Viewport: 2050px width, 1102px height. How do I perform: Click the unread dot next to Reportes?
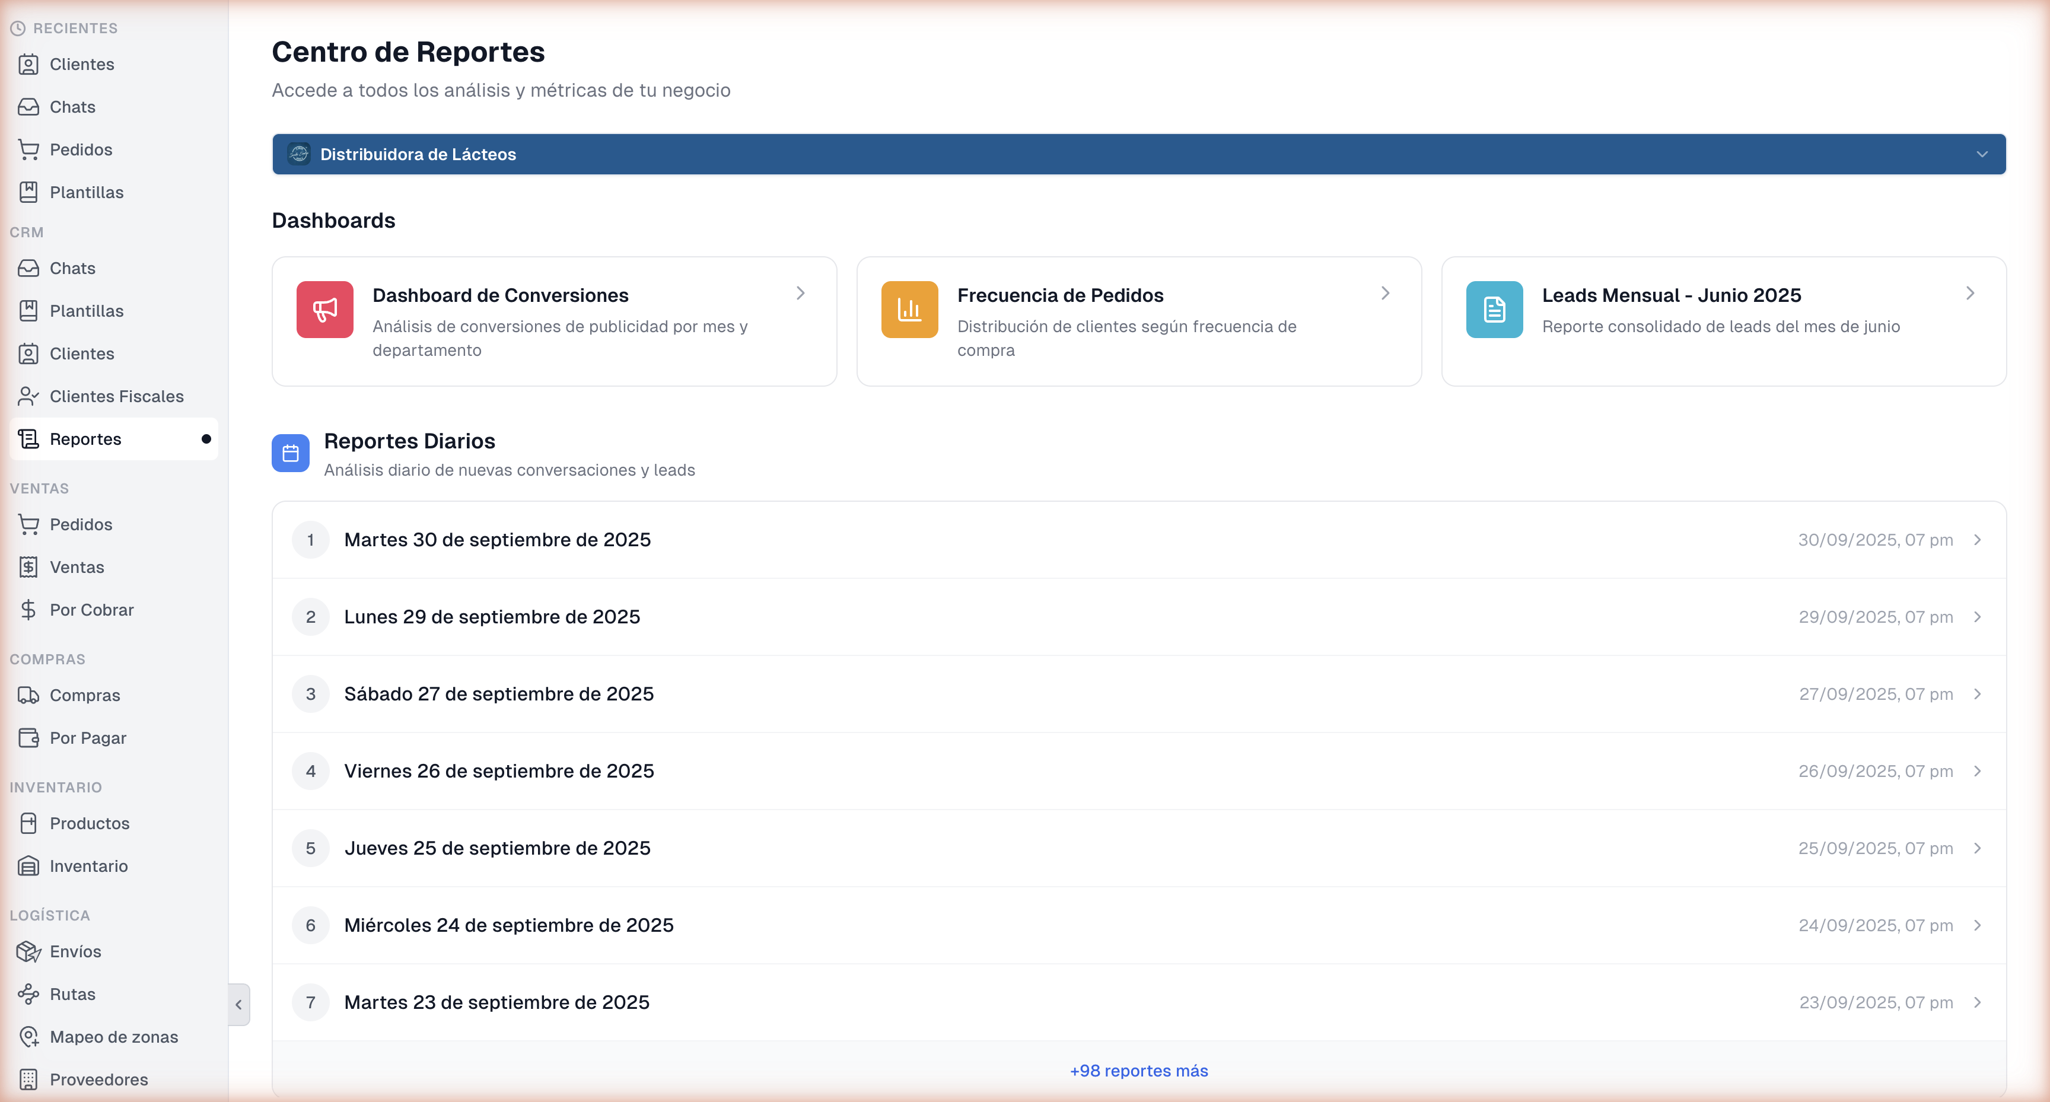206,438
